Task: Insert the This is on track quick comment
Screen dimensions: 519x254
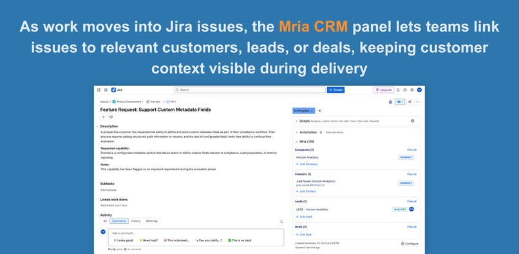Action: click(x=240, y=240)
